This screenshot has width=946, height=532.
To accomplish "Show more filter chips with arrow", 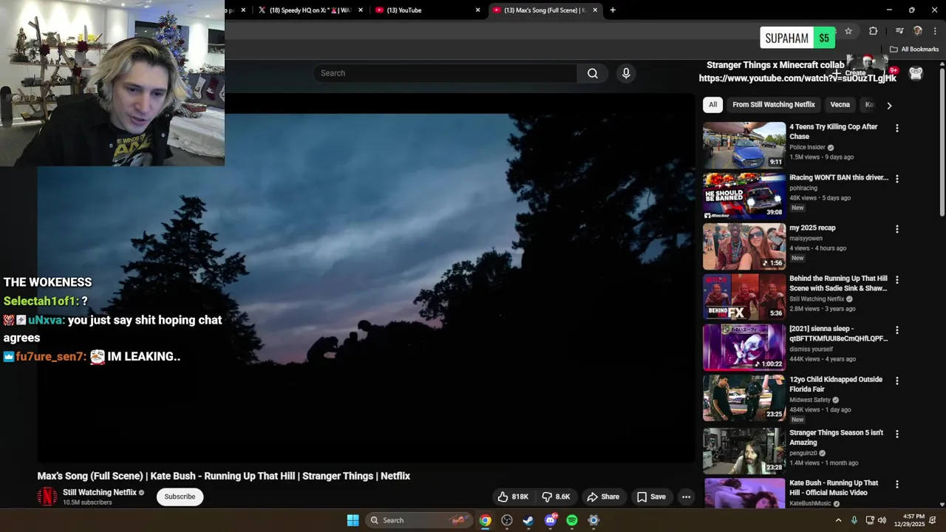I will click(x=889, y=105).
